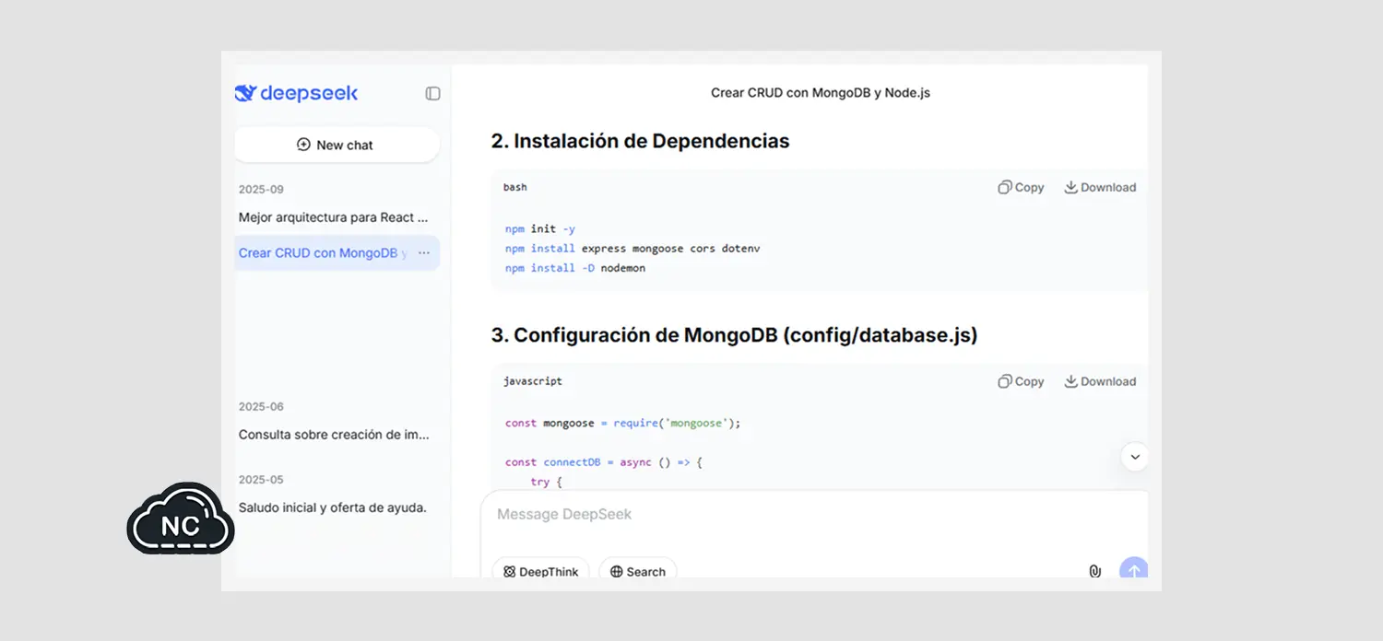1383x641 pixels.
Task: Click the NC cloud logo
Action: pos(180,520)
